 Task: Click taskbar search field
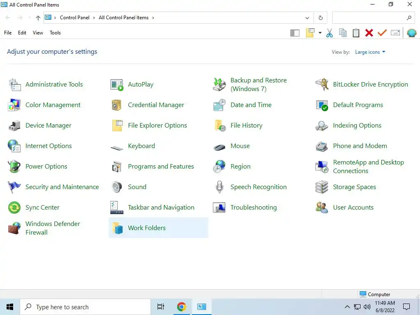[85, 307]
